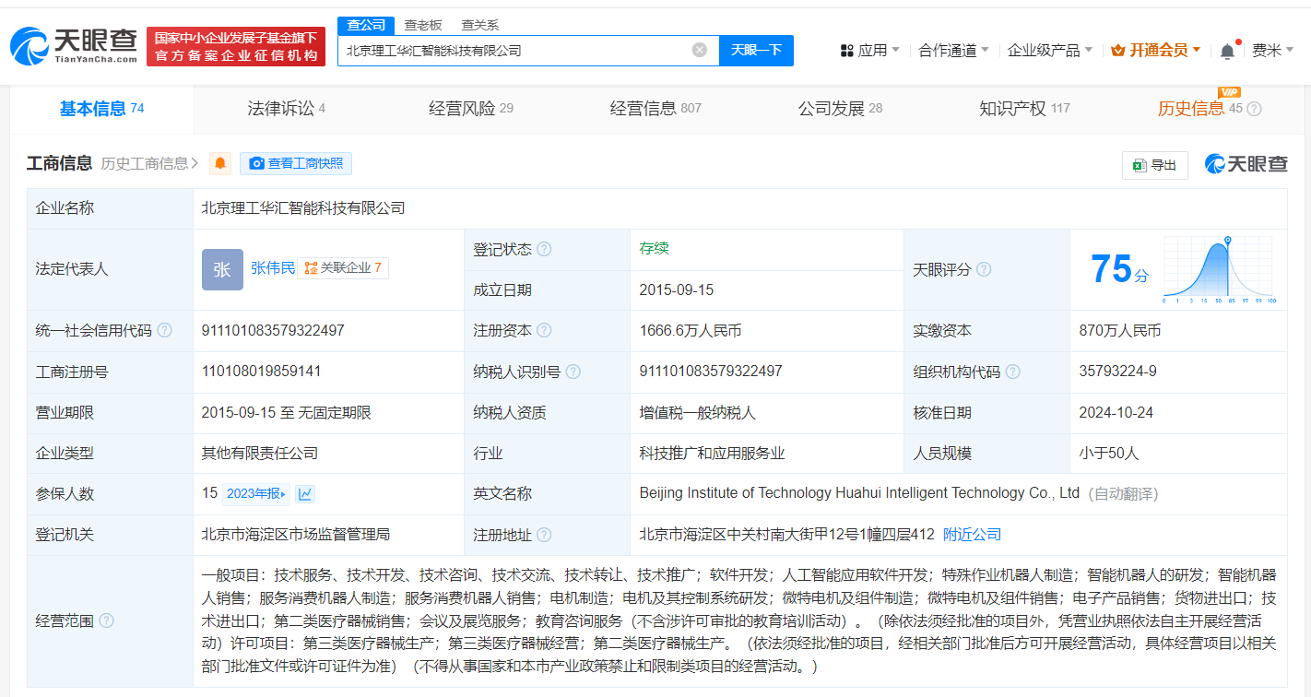Select the 查老板 search tab
1311x697 pixels.
423,25
